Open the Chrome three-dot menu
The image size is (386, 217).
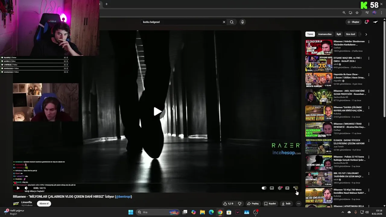click(x=381, y=13)
